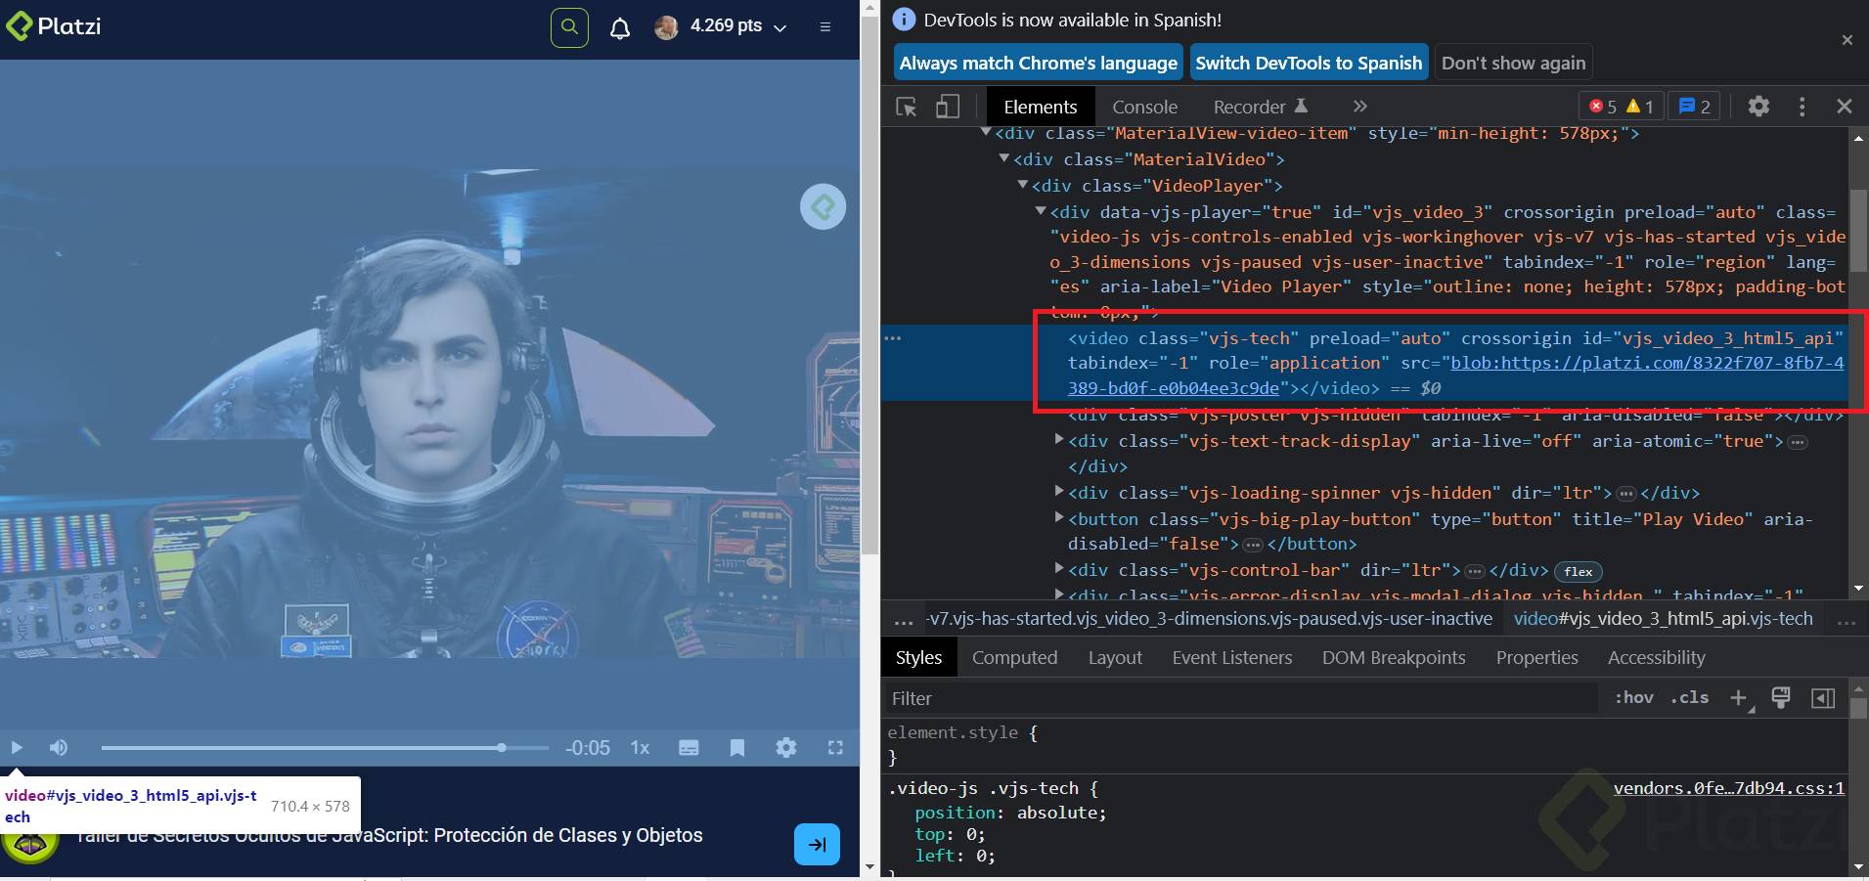The width and height of the screenshot is (1869, 881).
Task: Switch to the Elements tab
Action: coord(1041,108)
